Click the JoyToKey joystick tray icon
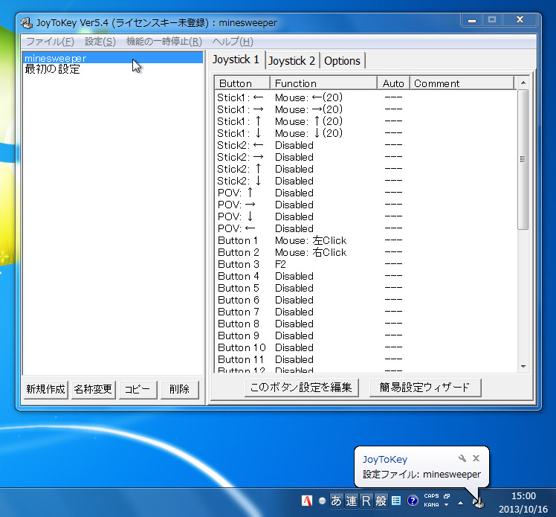556x517 pixels. click(479, 502)
